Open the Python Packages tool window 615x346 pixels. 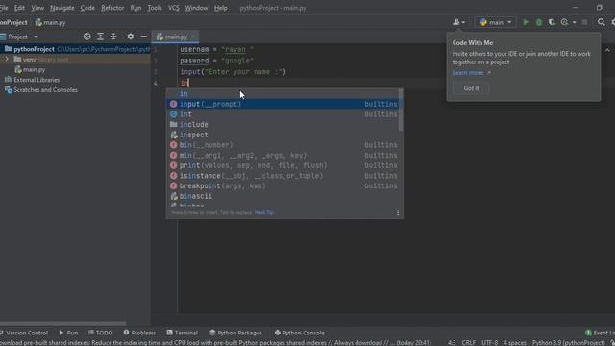click(x=235, y=333)
